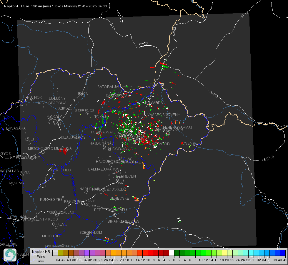Image resolution: width=288 pixels, height=265 pixels.
Task: Click the orange radar streak east of HAJDÚHADHÁZ
Action: coord(143,164)
